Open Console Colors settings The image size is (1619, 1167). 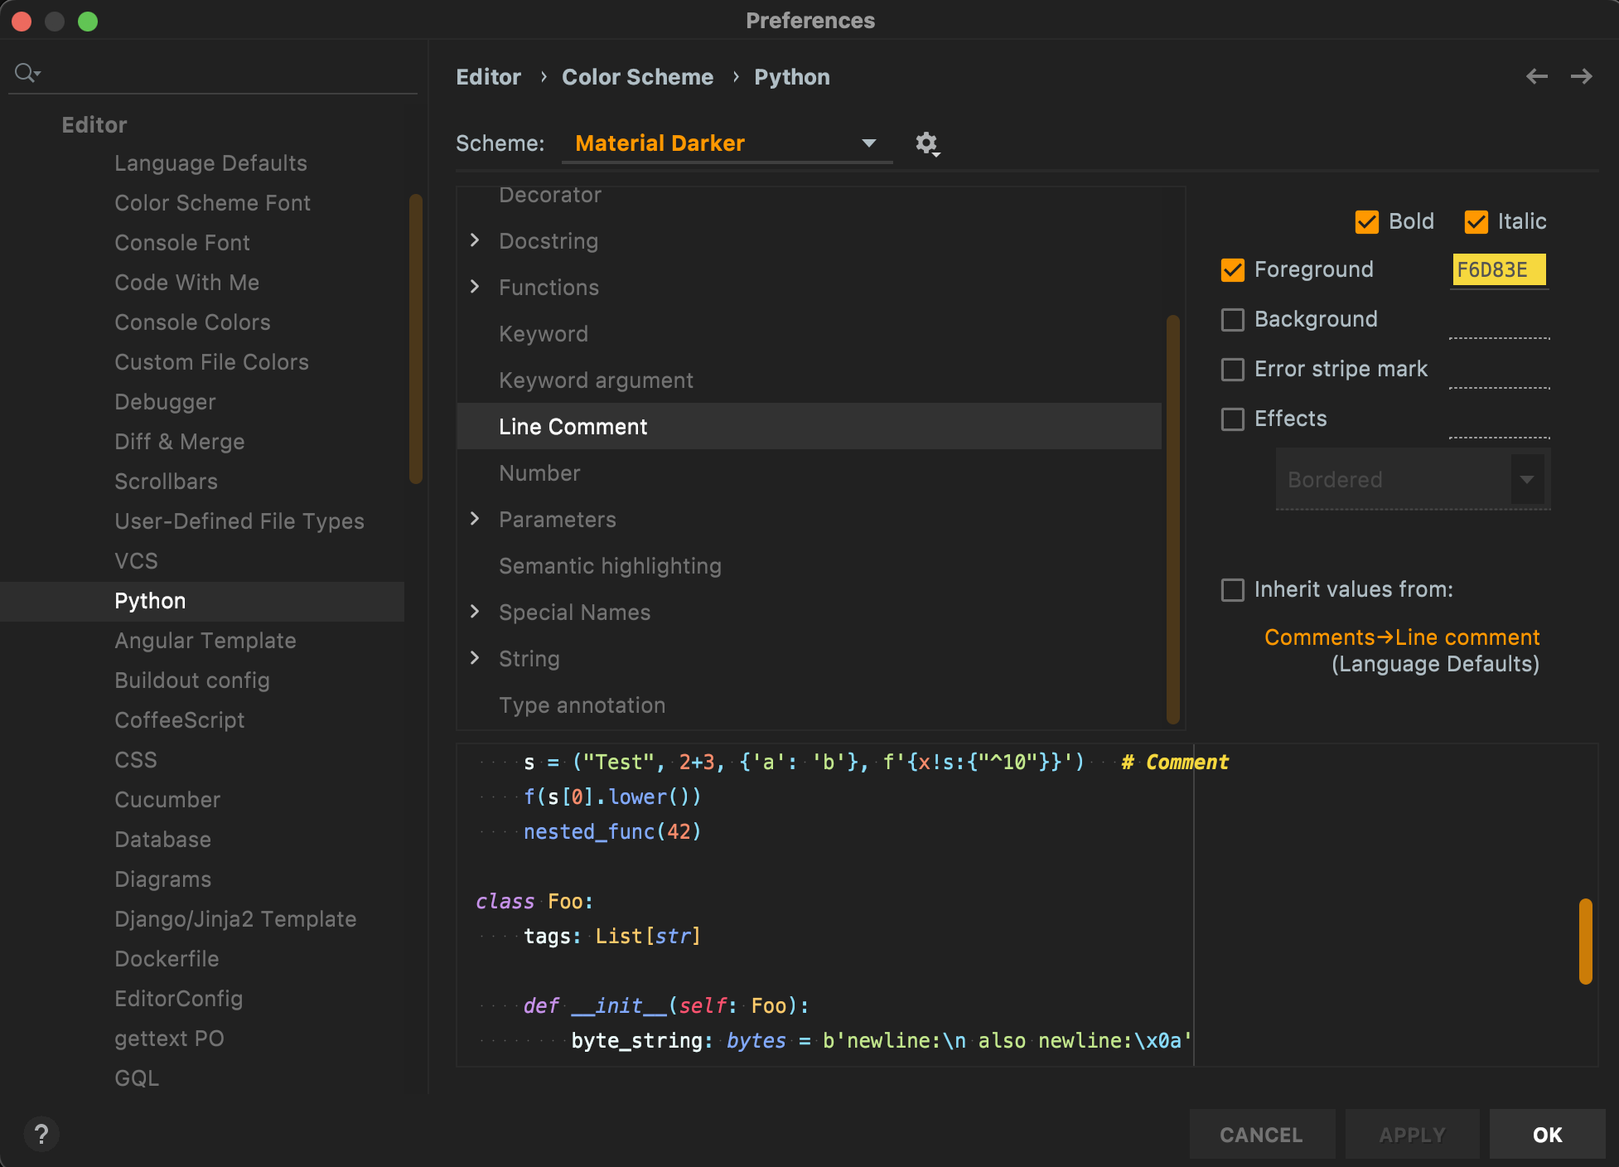point(192,322)
